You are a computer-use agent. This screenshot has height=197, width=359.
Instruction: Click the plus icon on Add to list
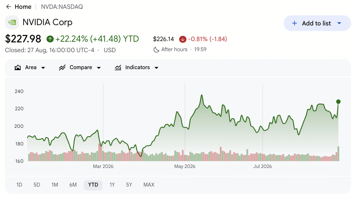pyautogui.click(x=294, y=23)
